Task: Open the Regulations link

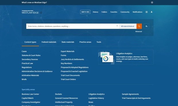Action: coord(27,67)
